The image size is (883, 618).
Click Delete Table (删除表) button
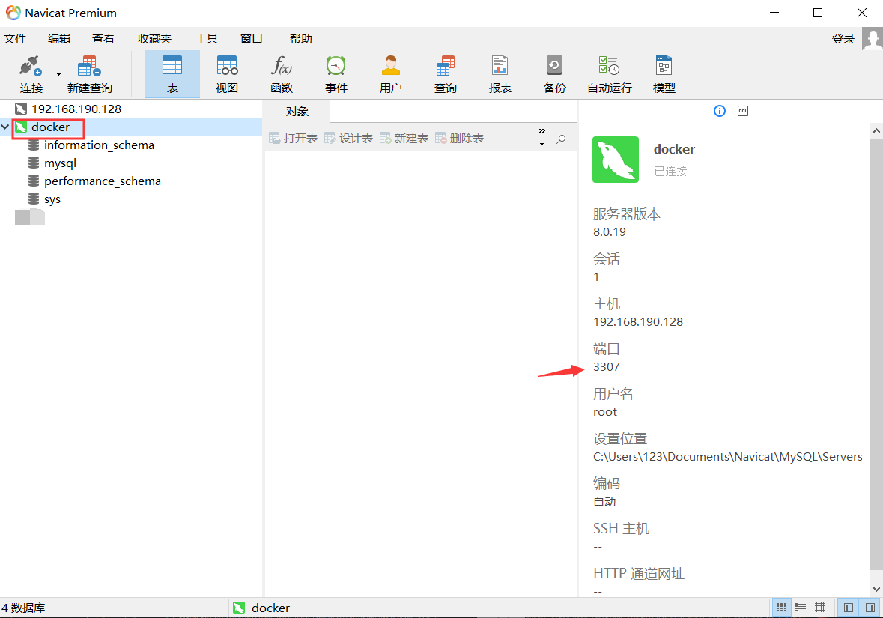click(x=459, y=138)
